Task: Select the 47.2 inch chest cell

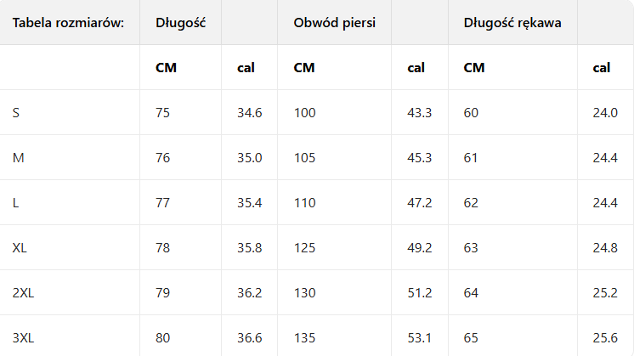Action: 420,202
